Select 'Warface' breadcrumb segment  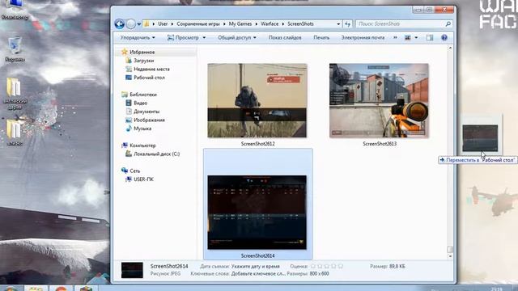[270, 23]
